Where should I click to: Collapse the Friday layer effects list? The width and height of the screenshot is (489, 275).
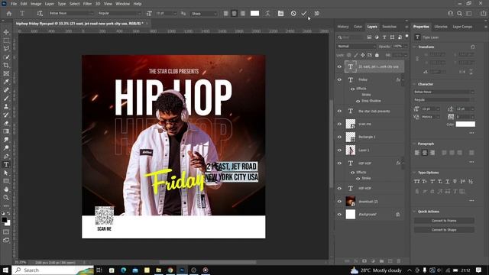[403, 79]
